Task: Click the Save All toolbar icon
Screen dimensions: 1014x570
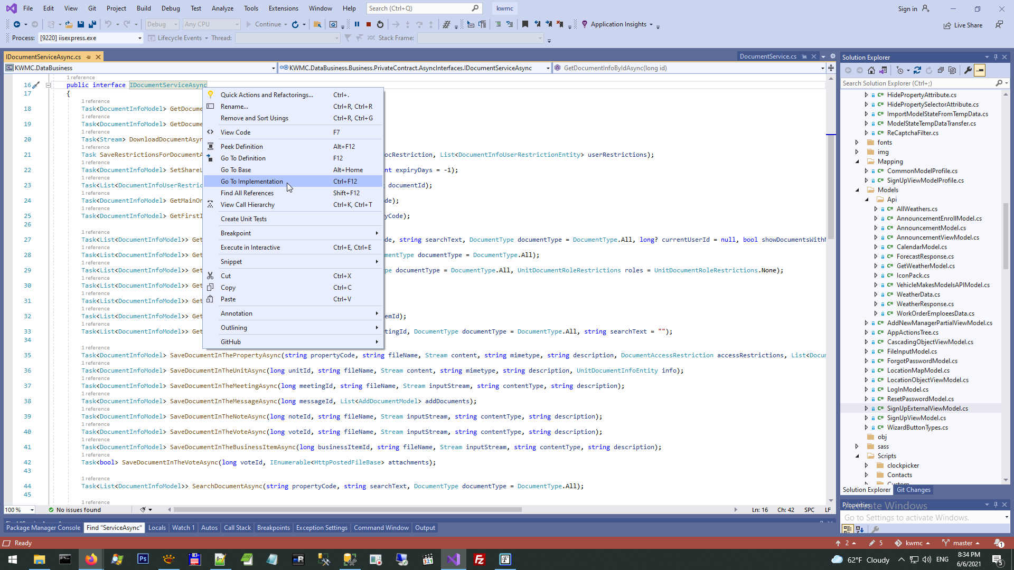Action: 92,24
